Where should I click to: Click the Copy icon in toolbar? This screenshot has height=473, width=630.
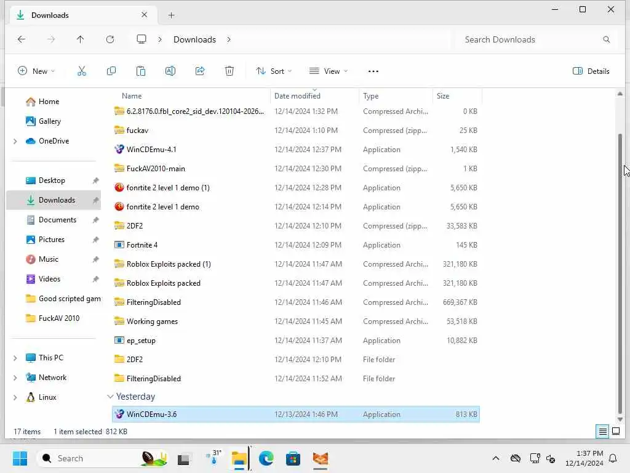tap(111, 71)
